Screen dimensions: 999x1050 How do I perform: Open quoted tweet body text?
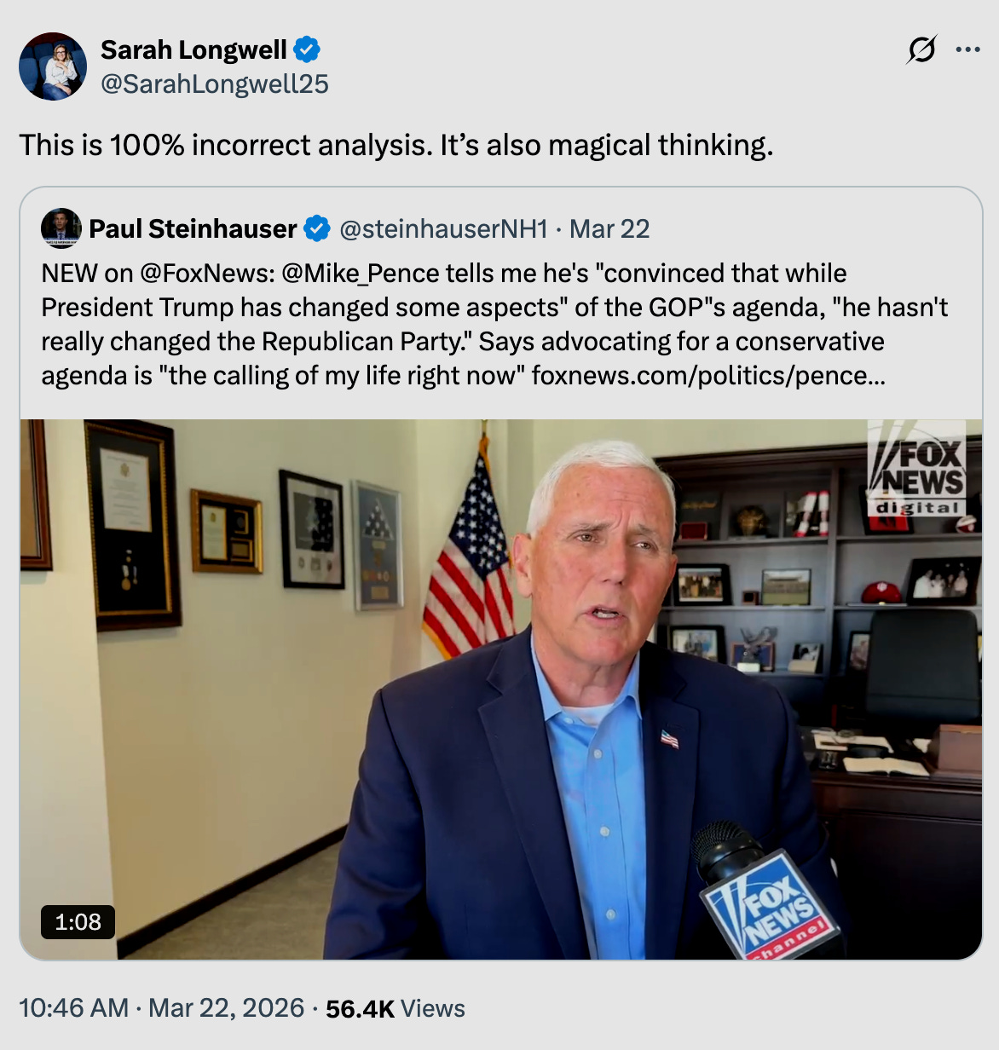pos(494,324)
